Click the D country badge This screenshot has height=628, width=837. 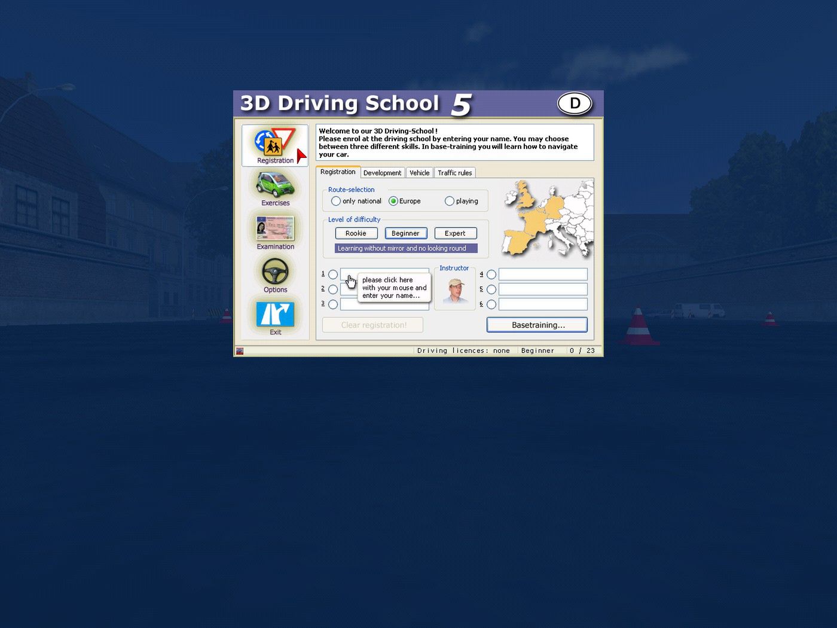[575, 103]
